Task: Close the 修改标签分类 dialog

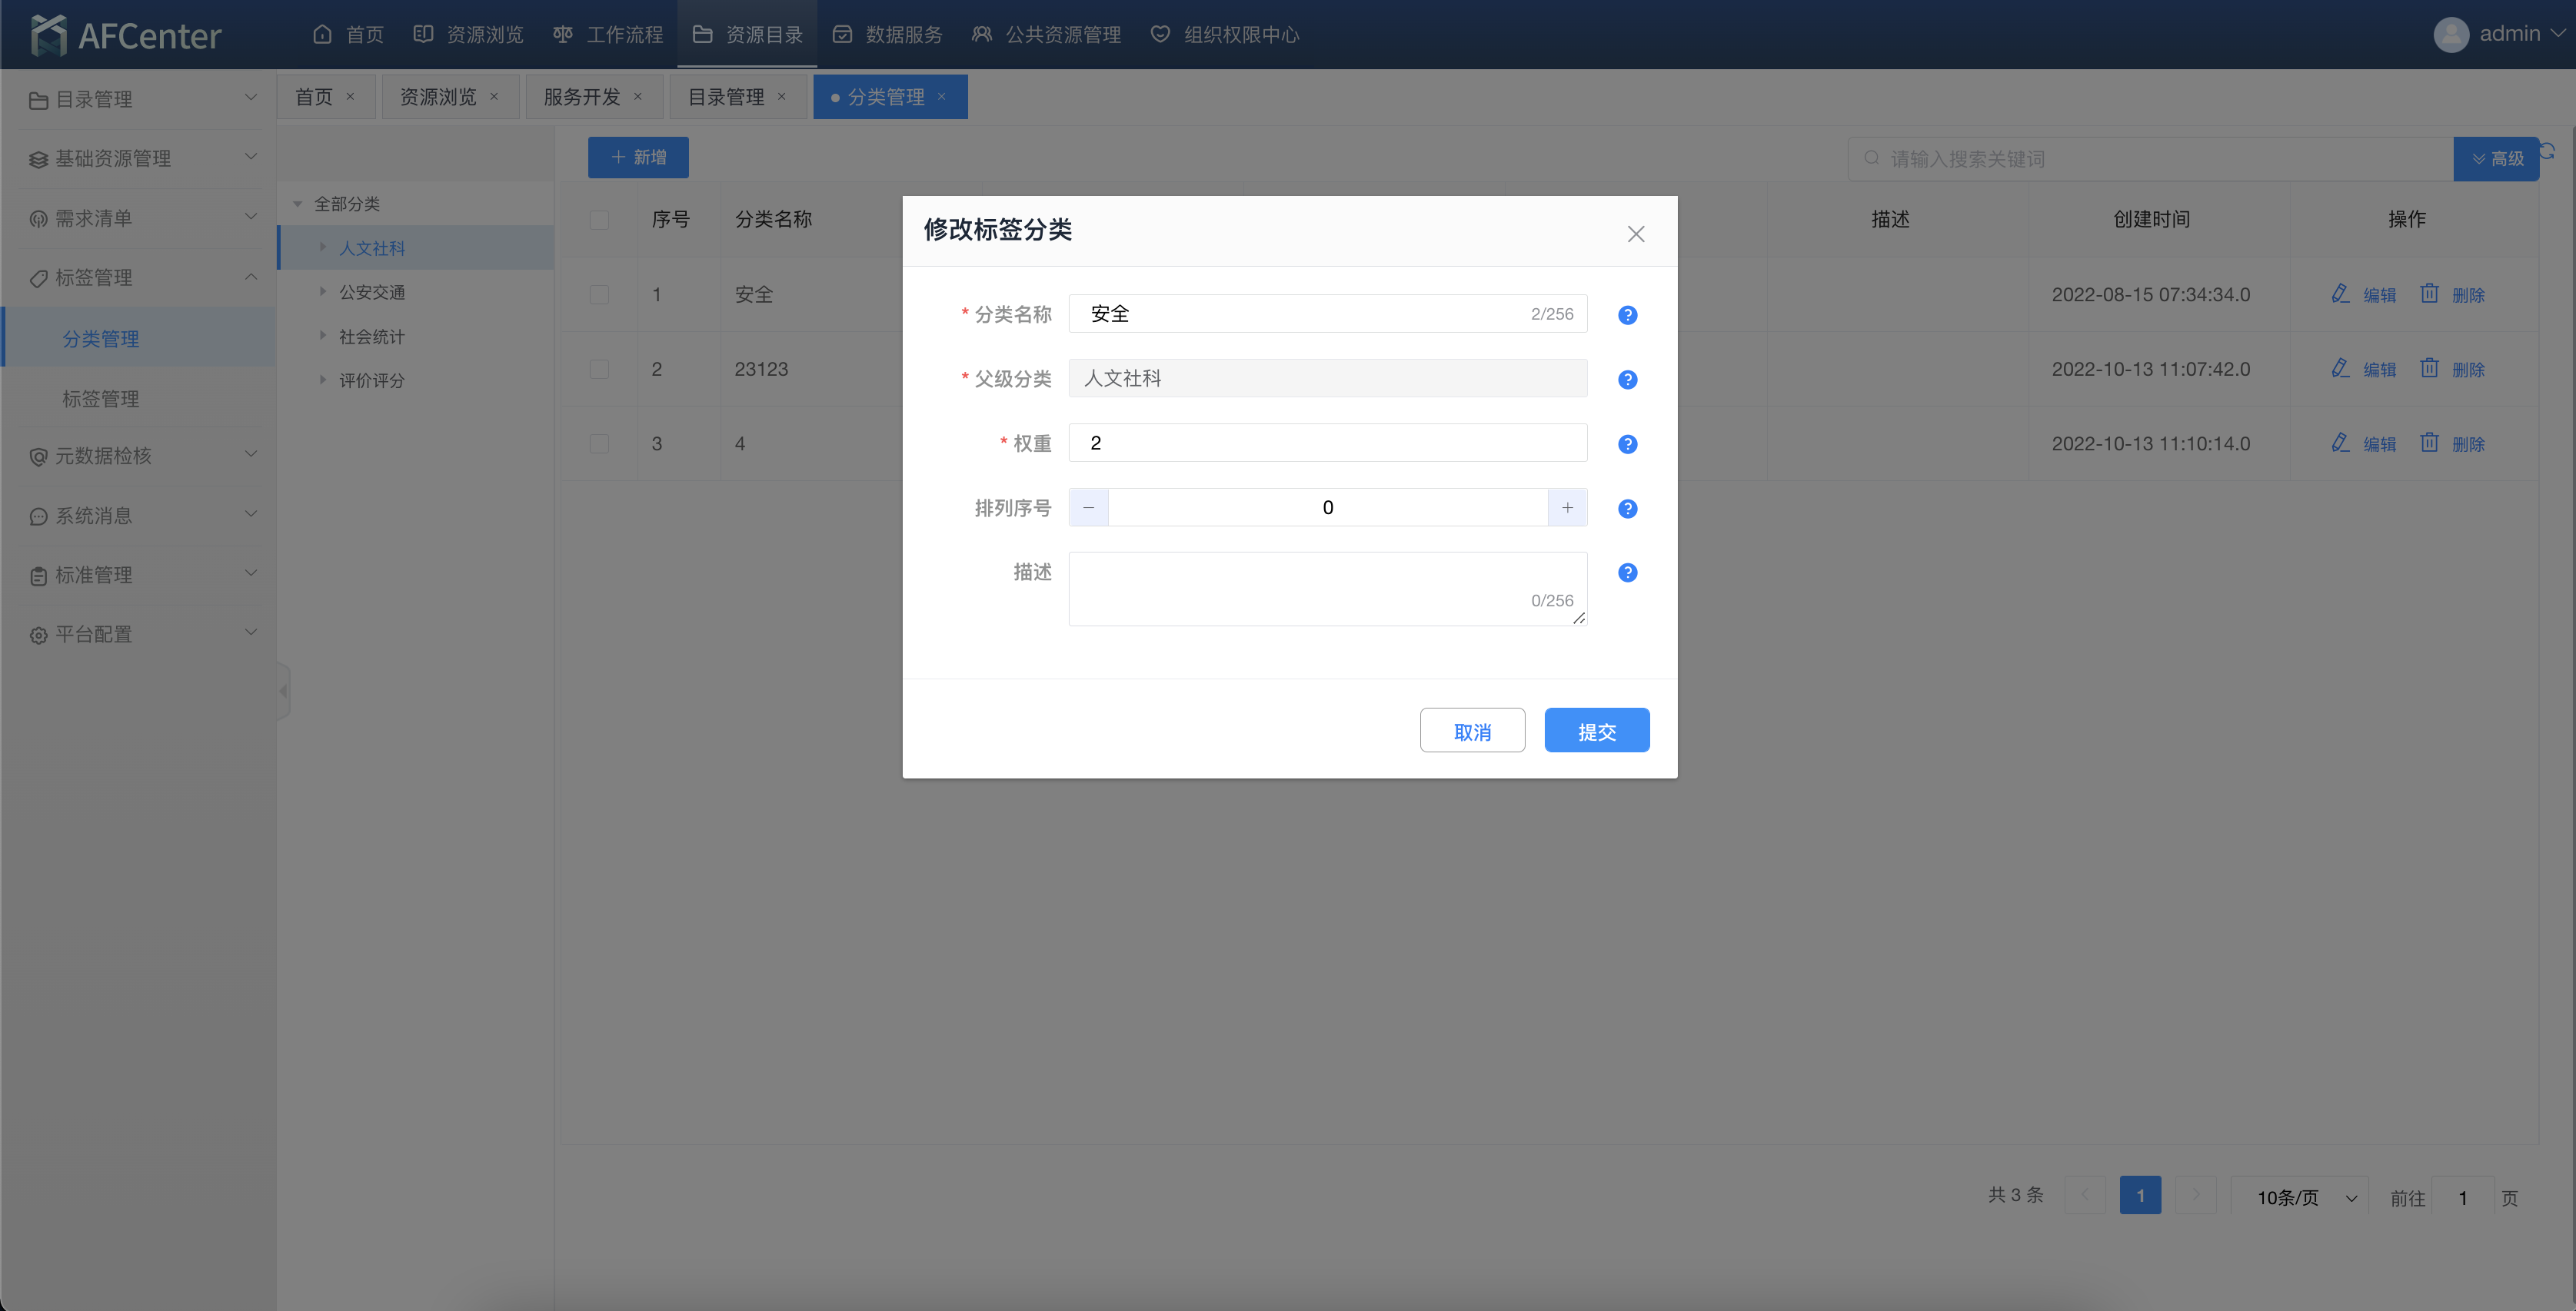Action: click(1636, 234)
